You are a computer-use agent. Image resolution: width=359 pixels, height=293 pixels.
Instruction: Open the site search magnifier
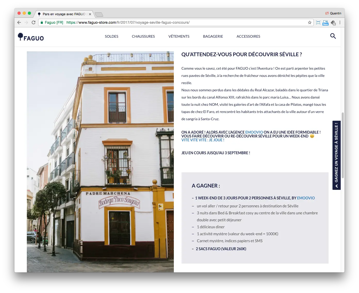coord(333,36)
